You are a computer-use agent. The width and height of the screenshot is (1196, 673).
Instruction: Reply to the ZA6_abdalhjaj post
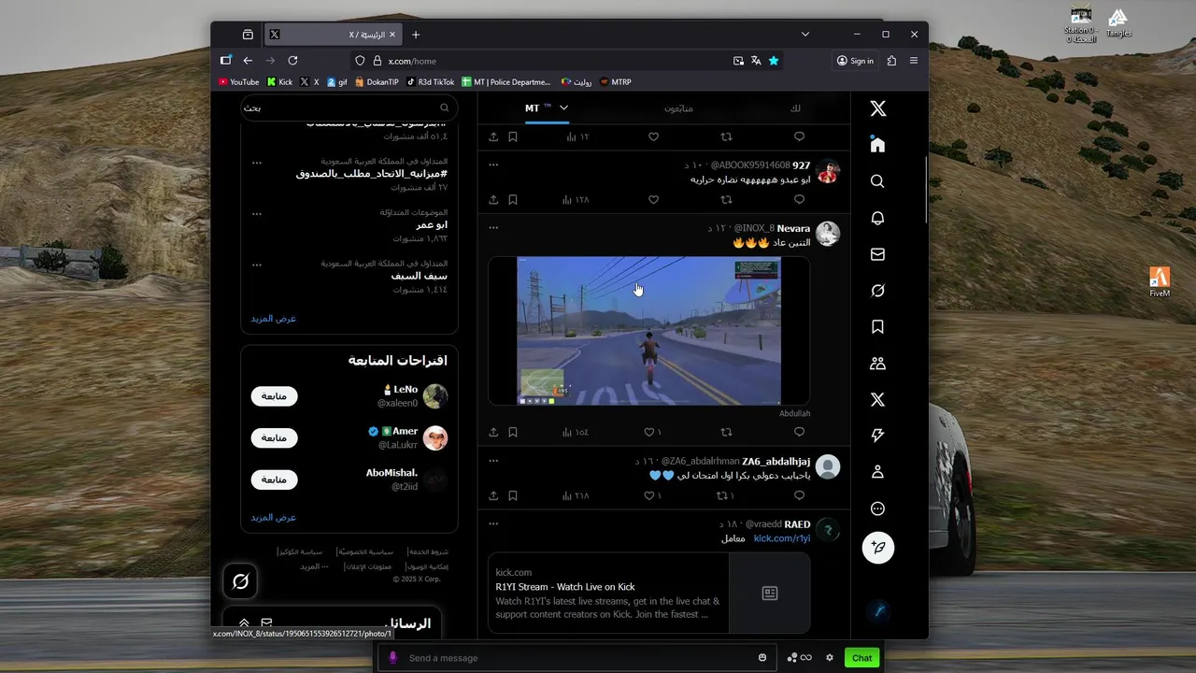click(x=799, y=495)
